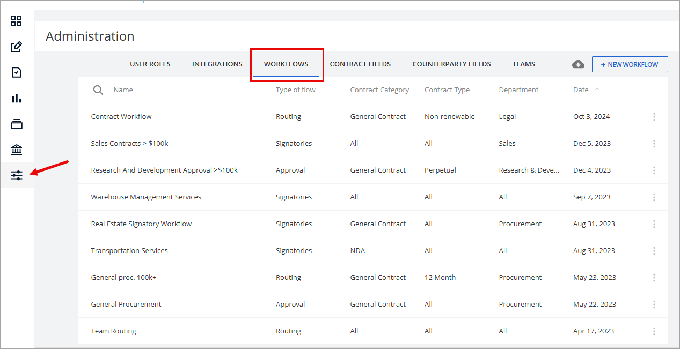Screen dimensions: 680x349
Task: Open the approved document checkmark icon
Action: coord(17,72)
